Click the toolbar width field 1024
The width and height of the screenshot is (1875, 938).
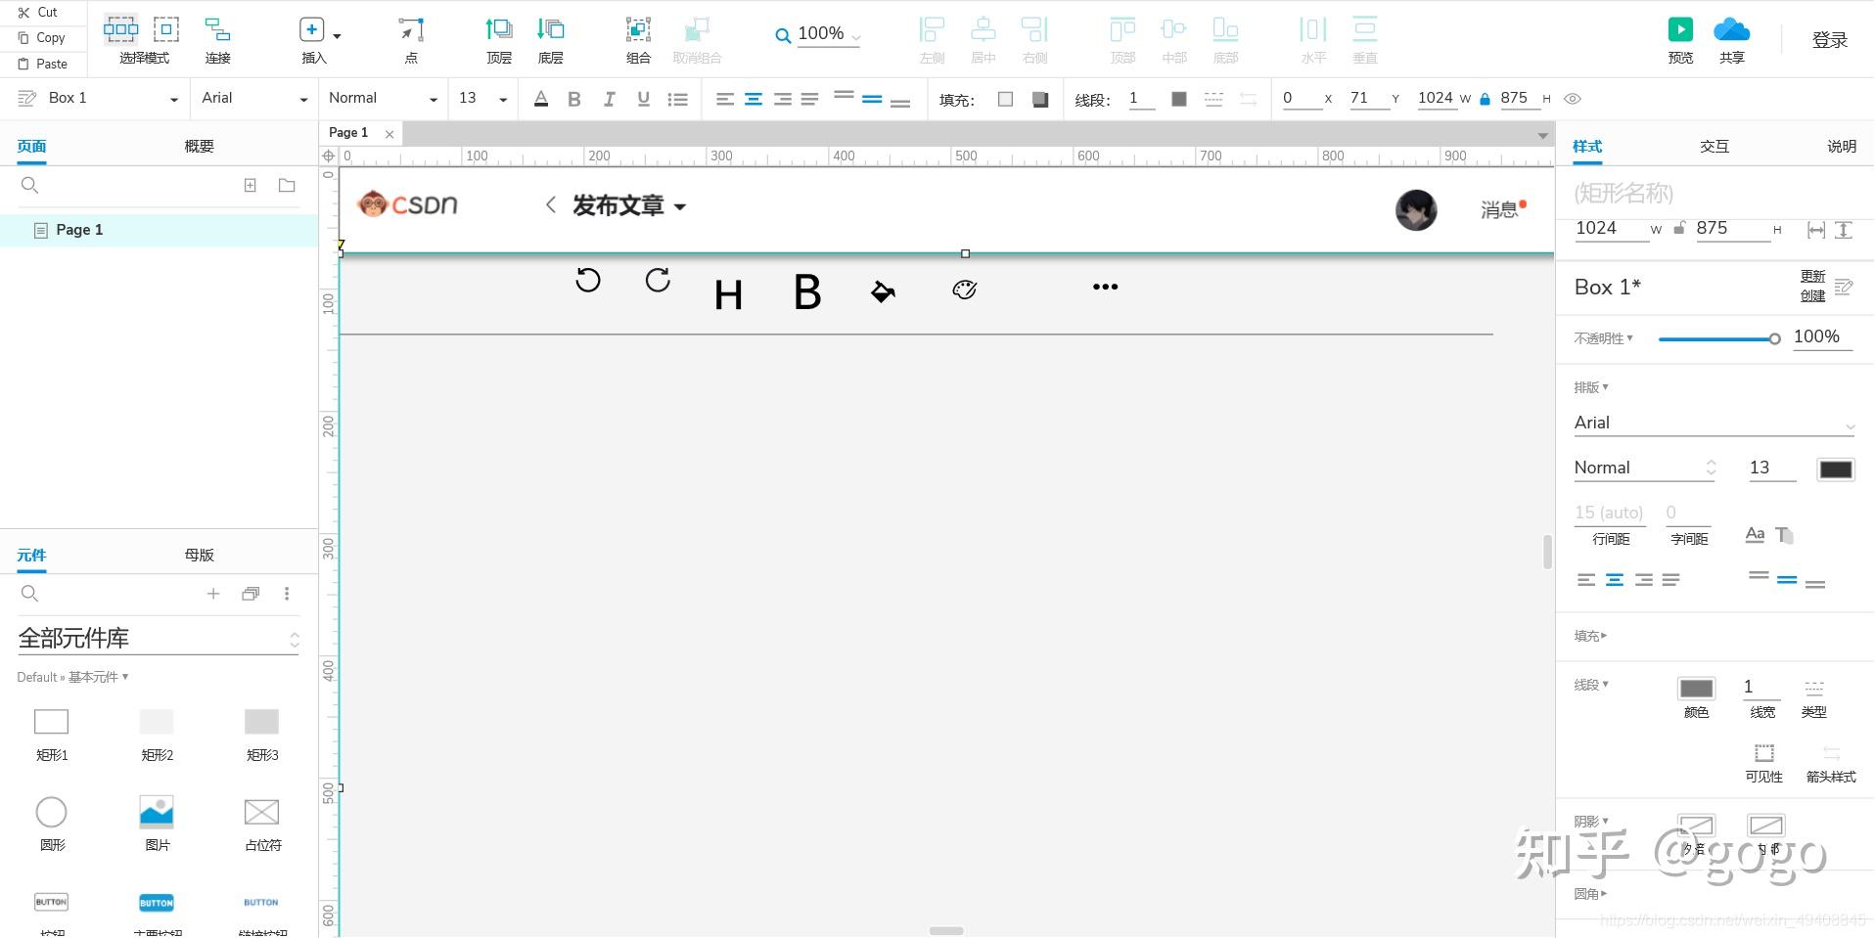pyautogui.click(x=1436, y=99)
